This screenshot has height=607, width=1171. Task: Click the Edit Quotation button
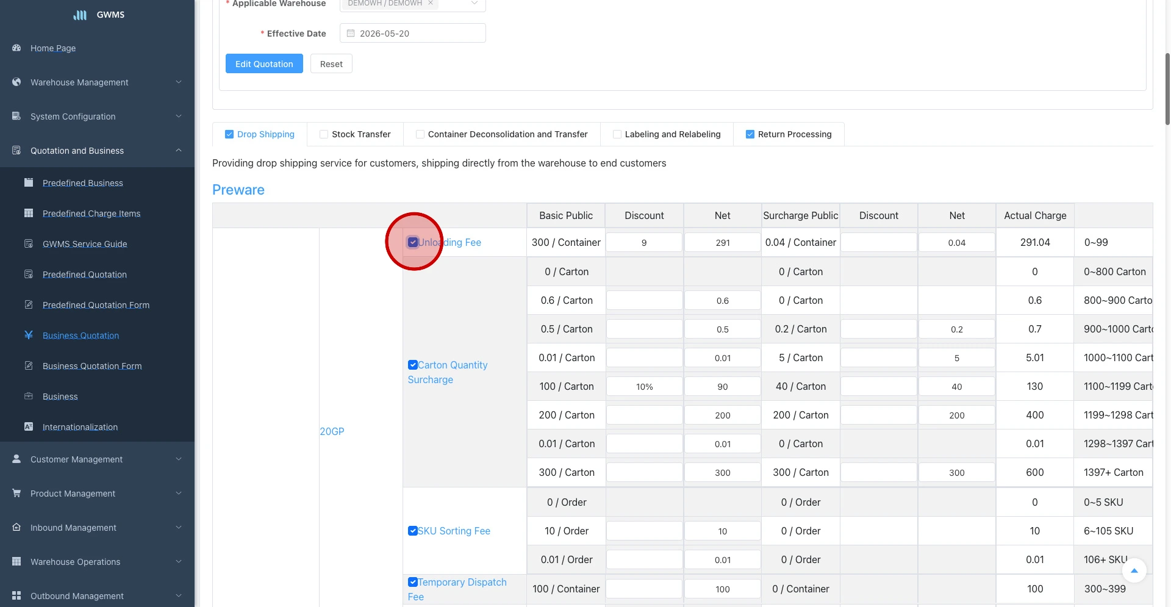pos(264,63)
